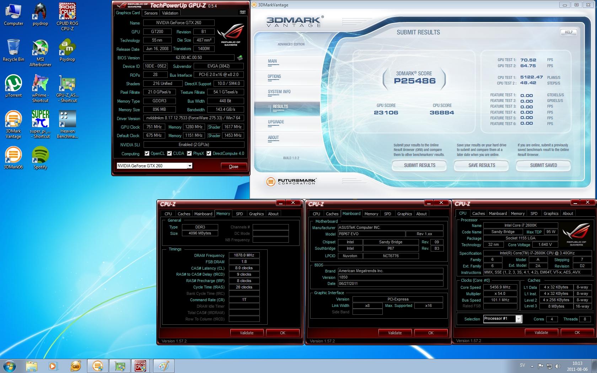Click HELP in 3DMark Vantage
This screenshot has height=373, width=597.
tap(569, 32)
